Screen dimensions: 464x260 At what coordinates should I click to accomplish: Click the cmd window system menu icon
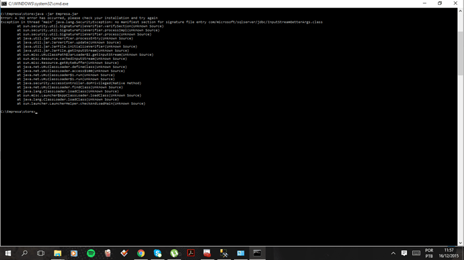click(4, 3)
